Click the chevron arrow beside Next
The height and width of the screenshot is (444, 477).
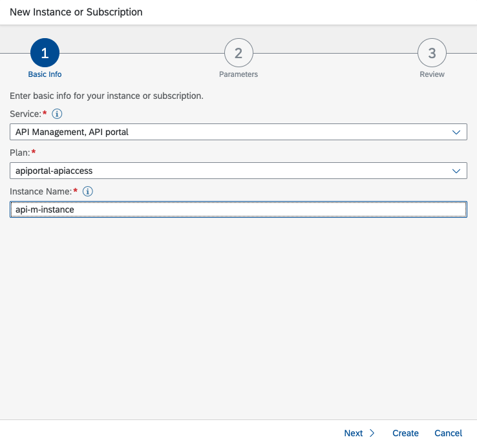(372, 433)
